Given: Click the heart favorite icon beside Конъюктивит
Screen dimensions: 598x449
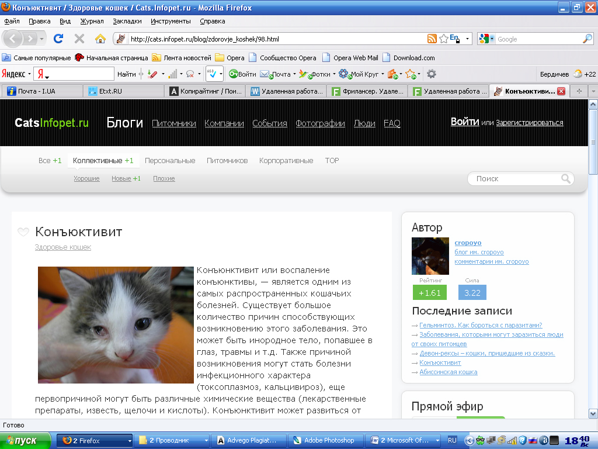Looking at the screenshot, I should 23,232.
